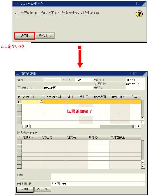Expand the 再評価タイプ dropdown

tap(92, 88)
